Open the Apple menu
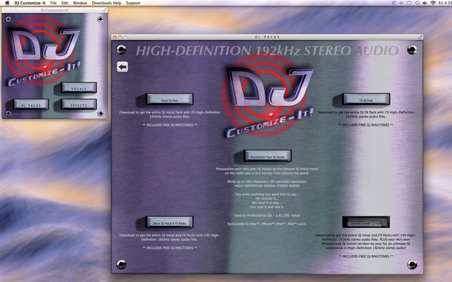452x282 pixels. tap(7, 3)
